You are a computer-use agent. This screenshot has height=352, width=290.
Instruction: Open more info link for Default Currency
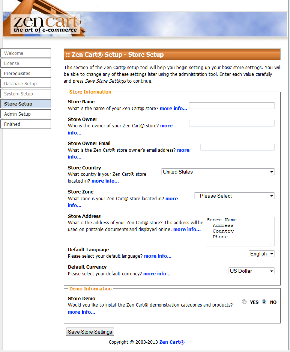157,273
